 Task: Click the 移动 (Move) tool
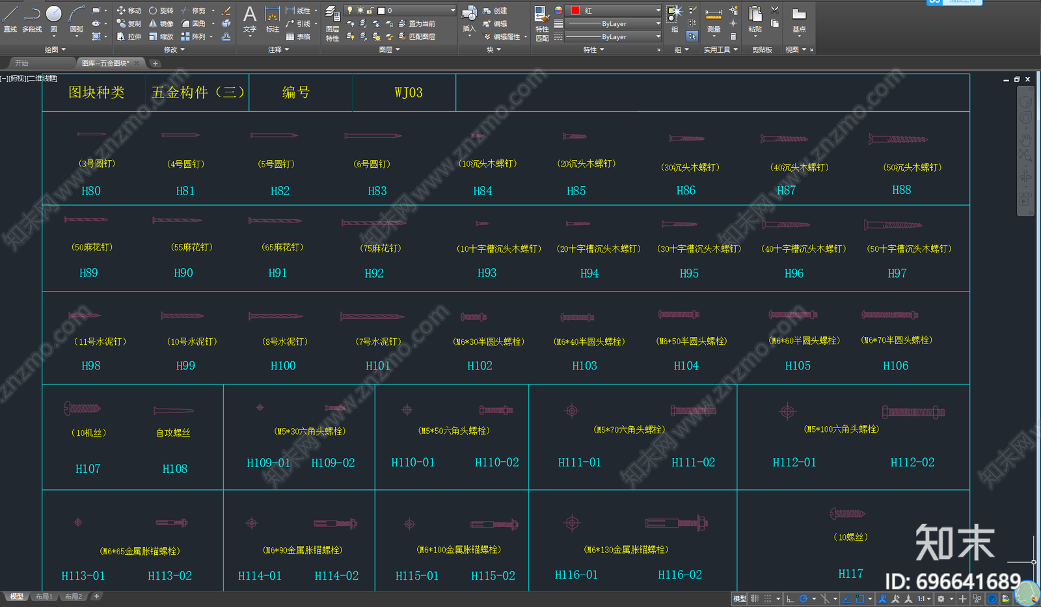pyautogui.click(x=129, y=10)
